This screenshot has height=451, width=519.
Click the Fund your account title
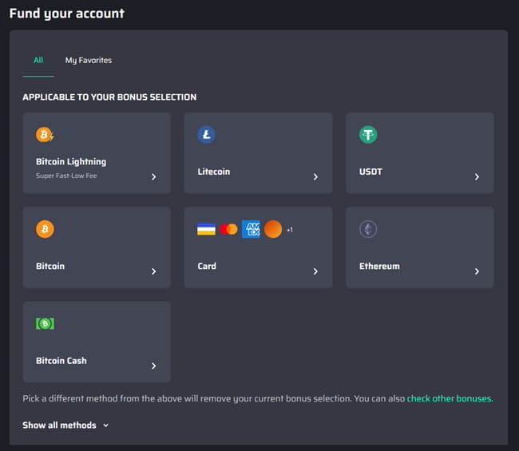coord(67,14)
